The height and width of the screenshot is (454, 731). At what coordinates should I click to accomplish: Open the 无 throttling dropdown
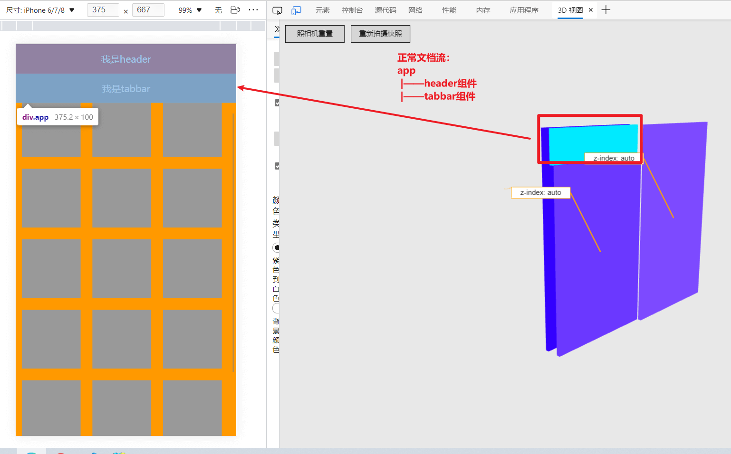point(218,10)
